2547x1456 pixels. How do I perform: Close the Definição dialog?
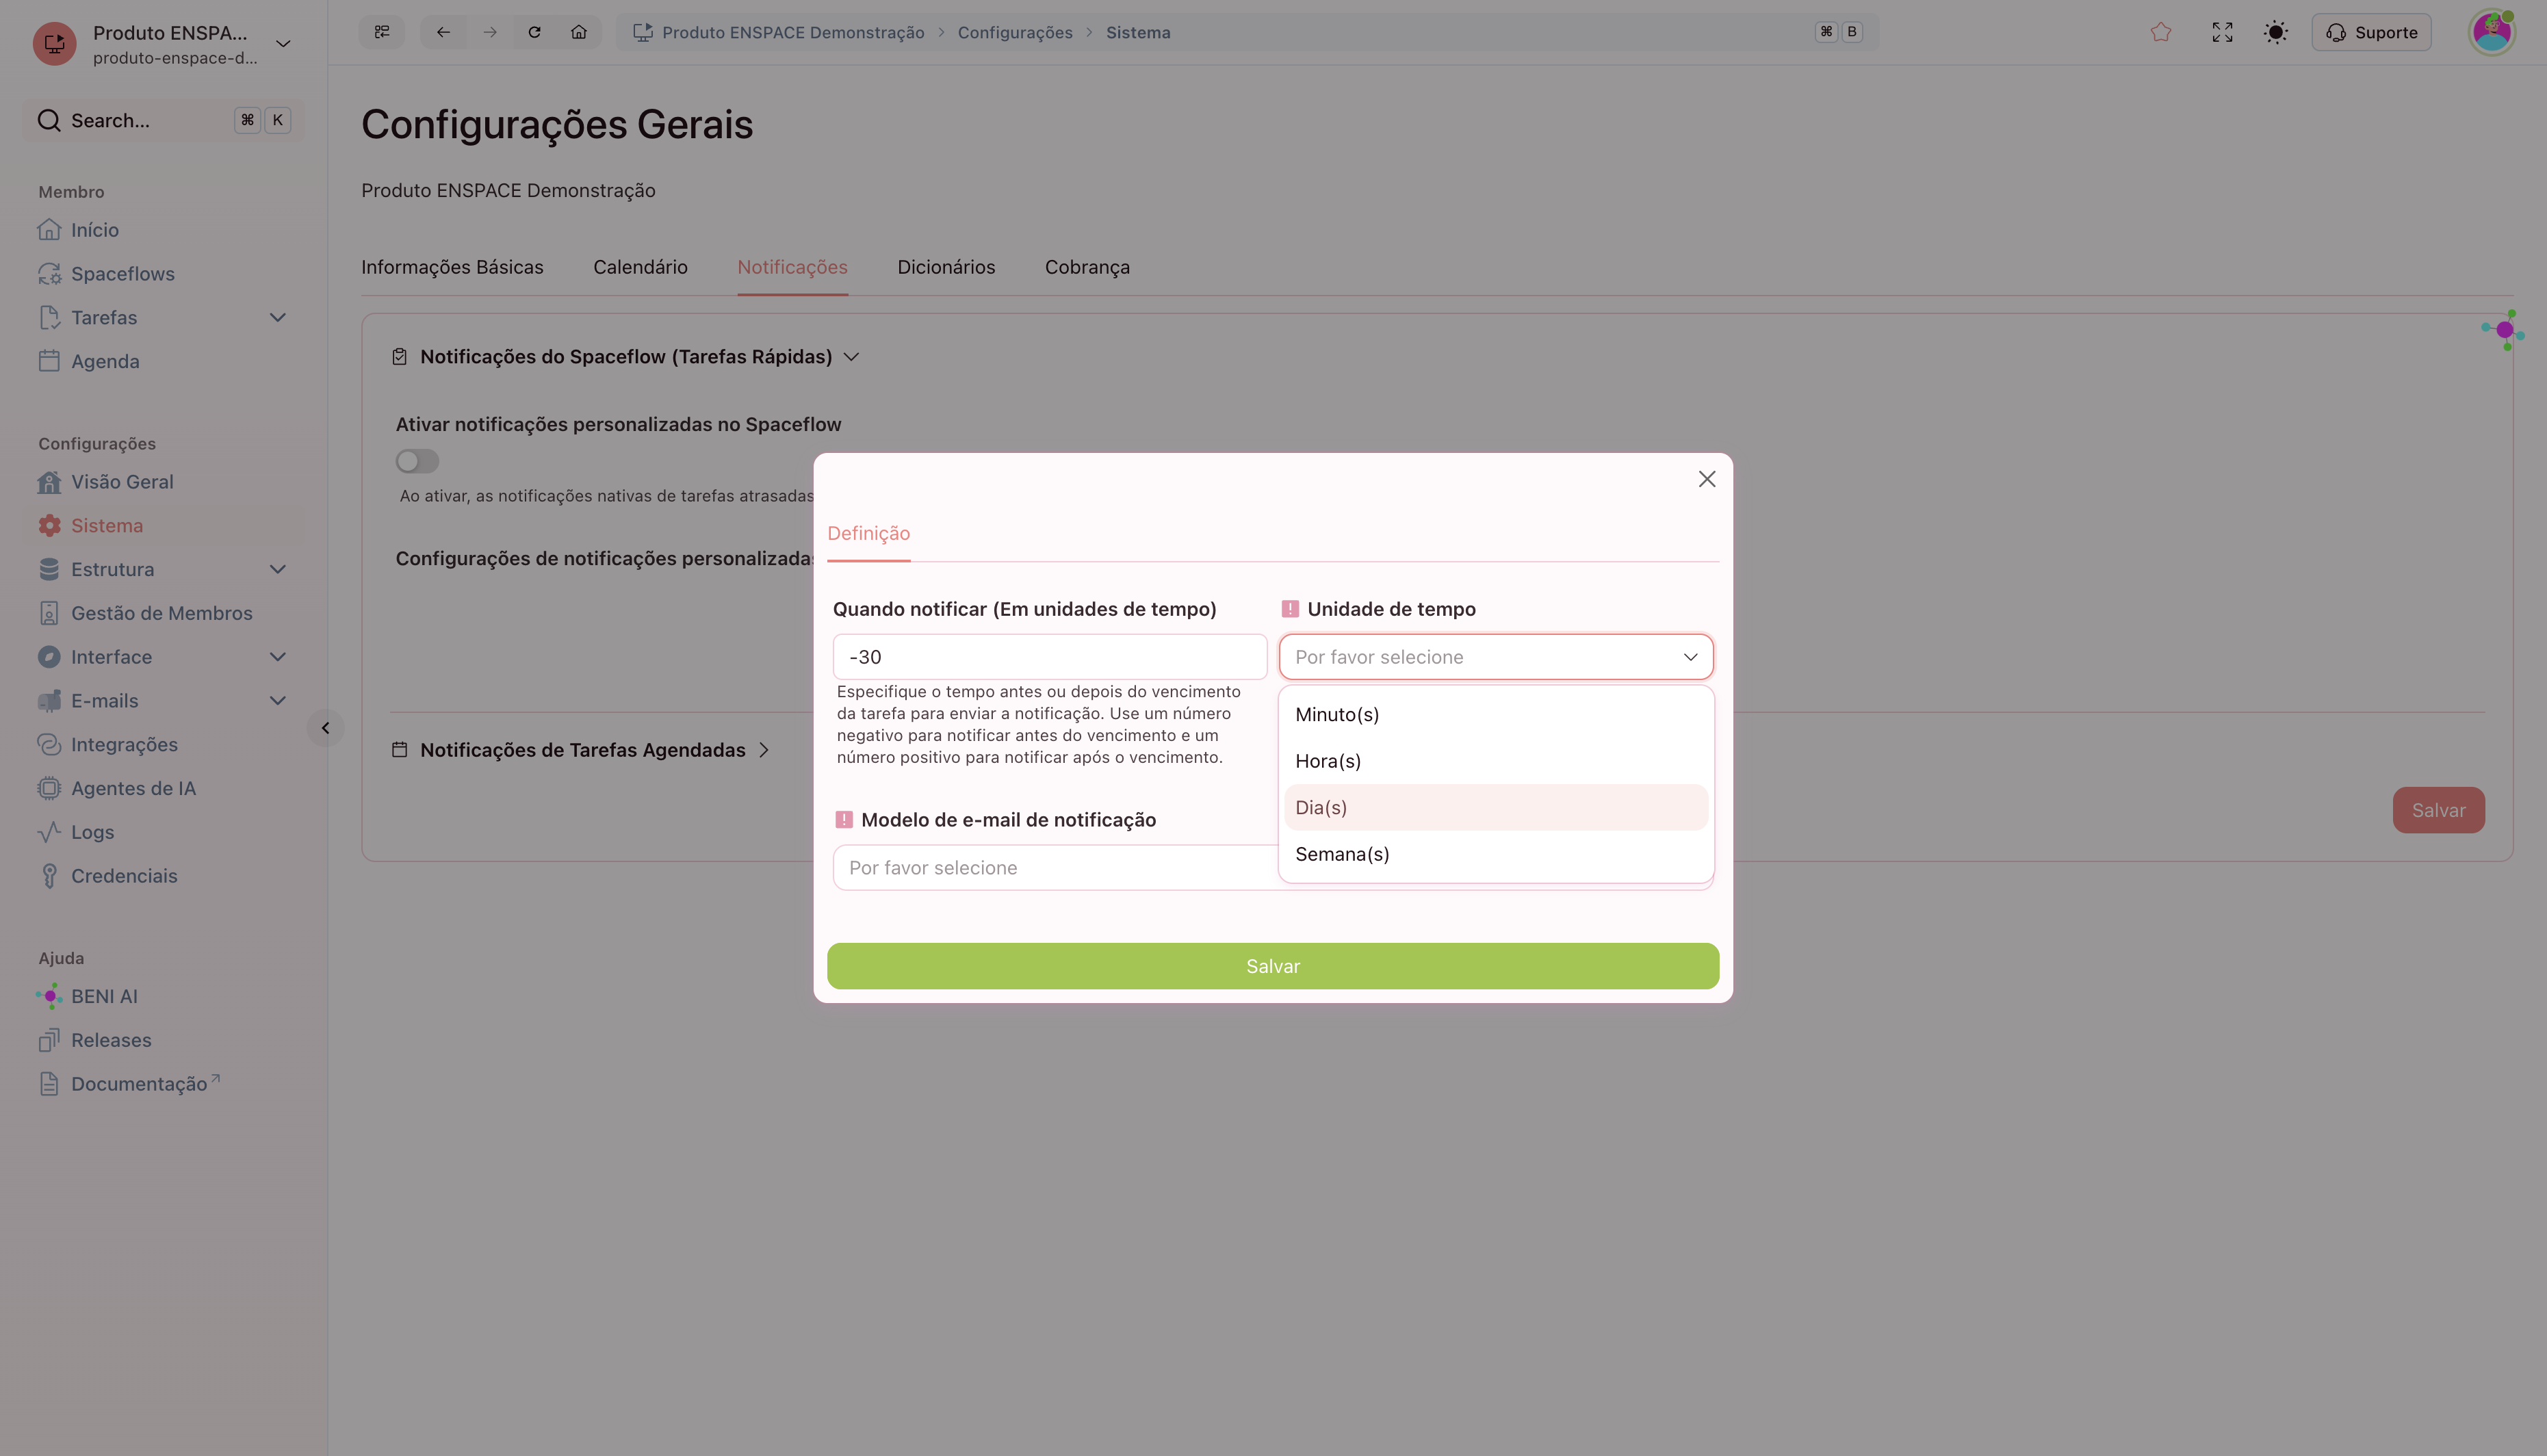1706,479
